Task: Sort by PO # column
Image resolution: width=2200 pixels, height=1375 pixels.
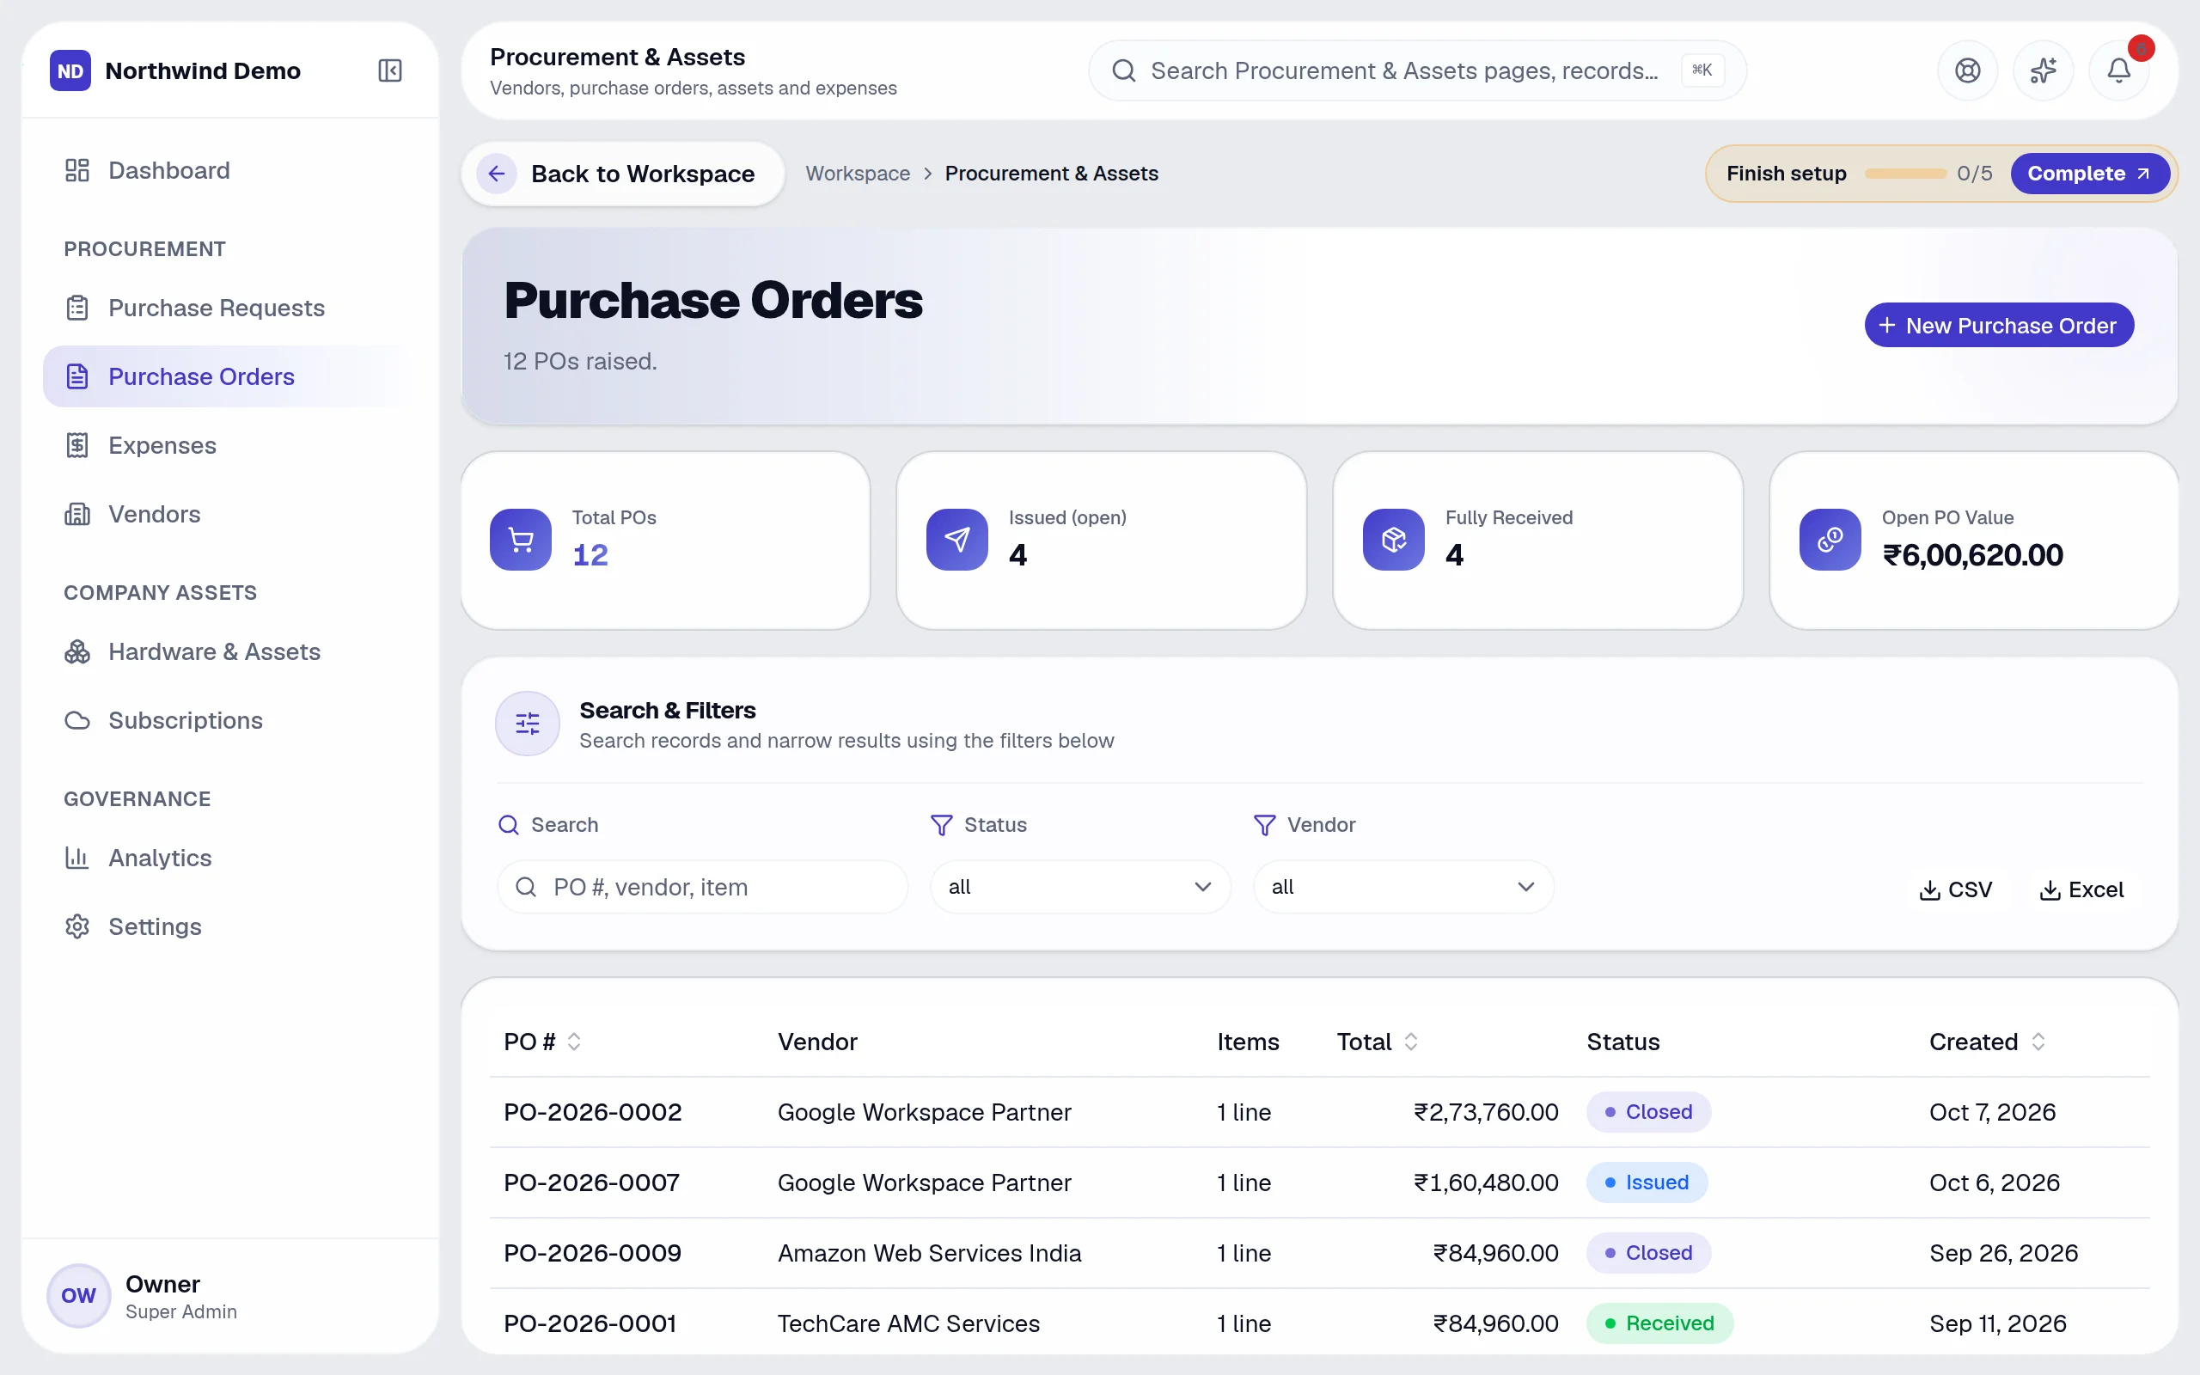Action: point(543,1042)
